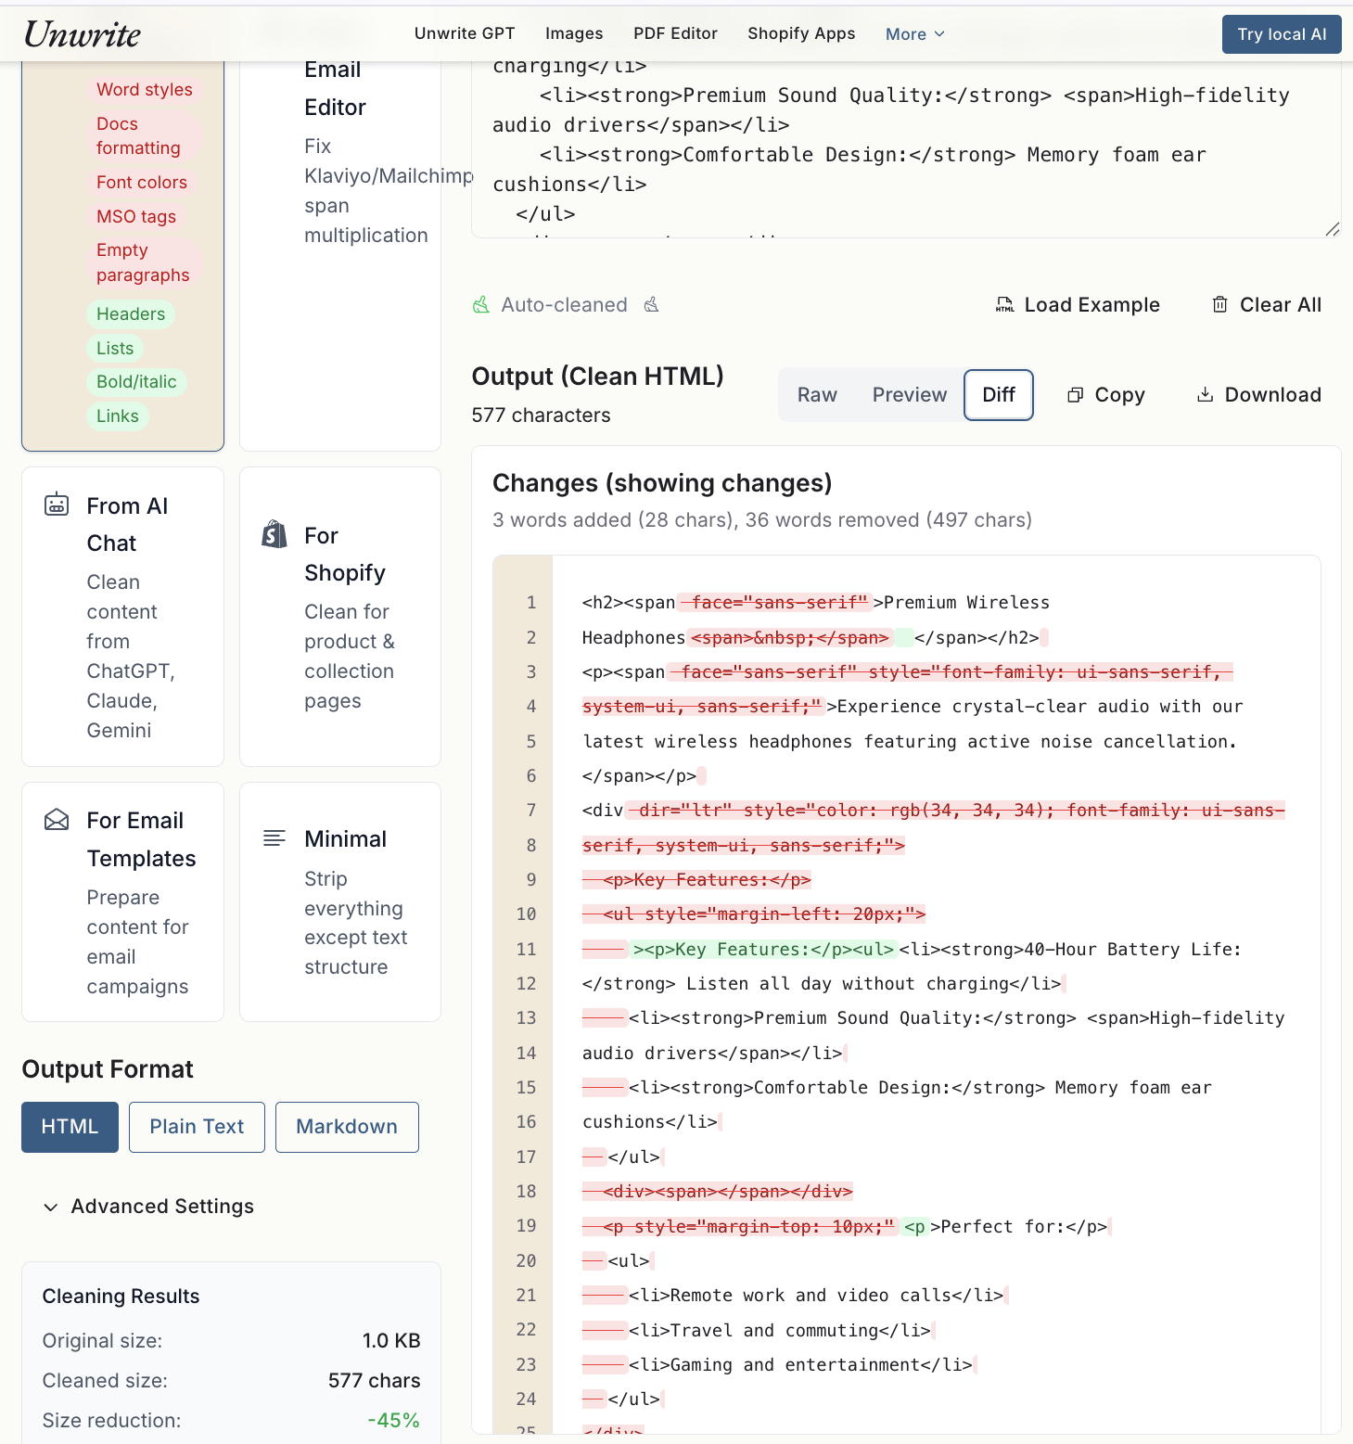Open the Shopify Apps nav item

tap(801, 33)
